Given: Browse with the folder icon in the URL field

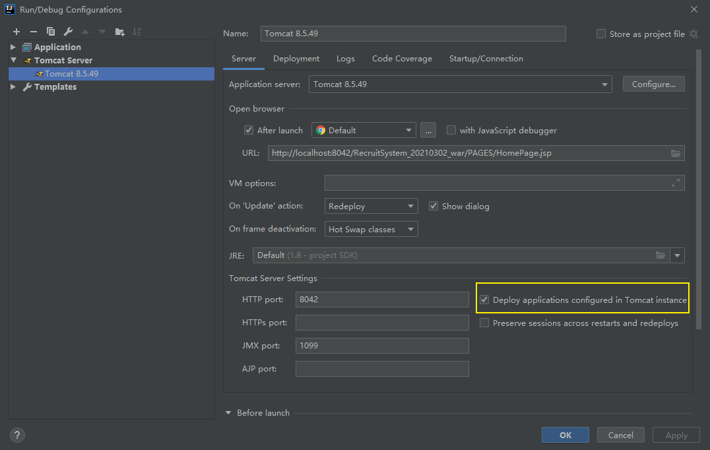Looking at the screenshot, I should tap(676, 154).
